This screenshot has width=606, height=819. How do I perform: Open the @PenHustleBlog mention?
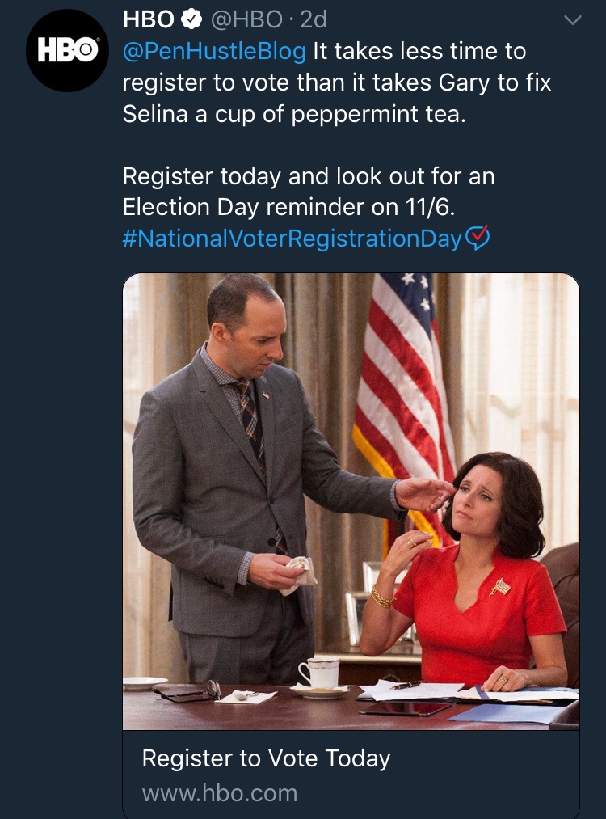tap(214, 52)
